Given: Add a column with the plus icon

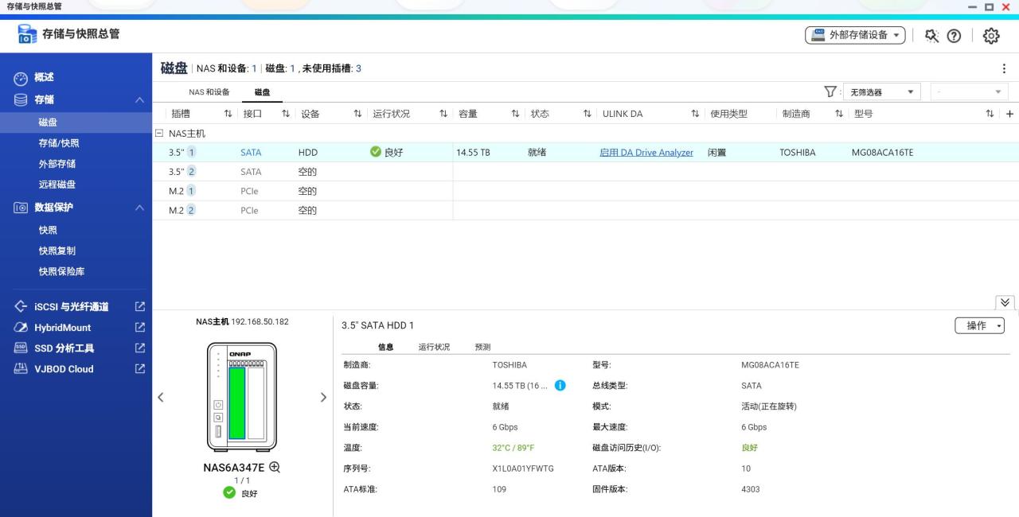Looking at the screenshot, I should (1010, 114).
